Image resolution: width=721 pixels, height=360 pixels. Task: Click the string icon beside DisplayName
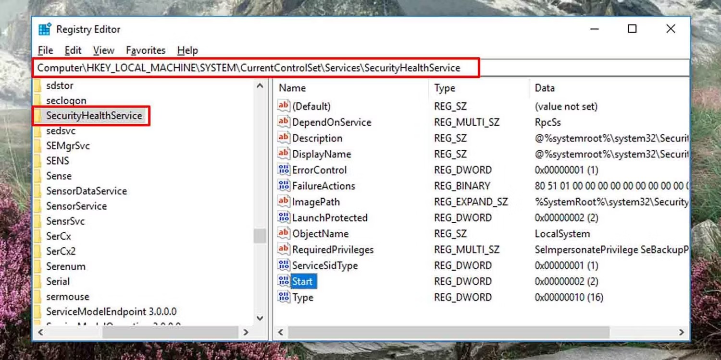coord(284,154)
